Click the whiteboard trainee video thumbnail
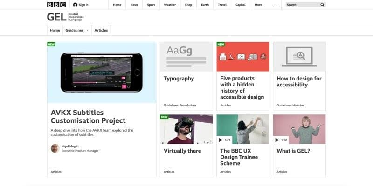Image resolution: width=373 pixels, height=186 pixels. click(x=243, y=129)
